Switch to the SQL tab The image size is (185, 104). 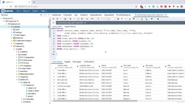(x=76, y=15)
